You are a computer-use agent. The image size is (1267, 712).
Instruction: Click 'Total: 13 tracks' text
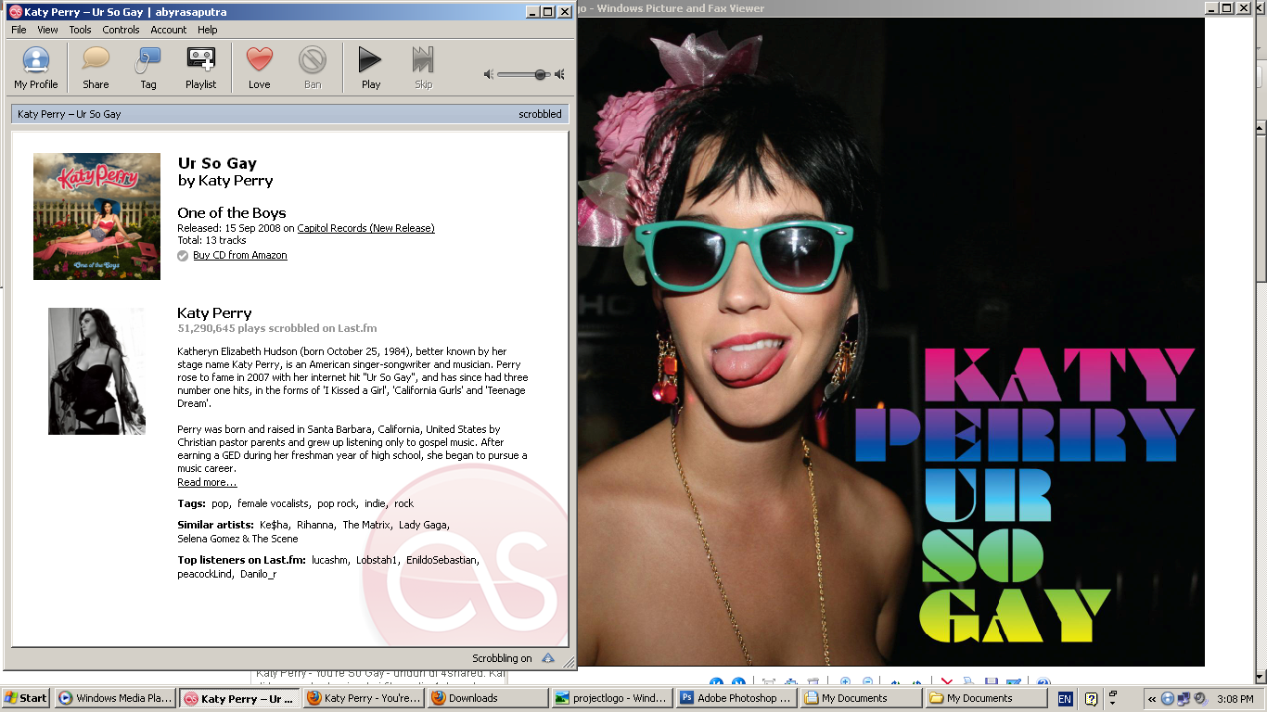(211, 240)
